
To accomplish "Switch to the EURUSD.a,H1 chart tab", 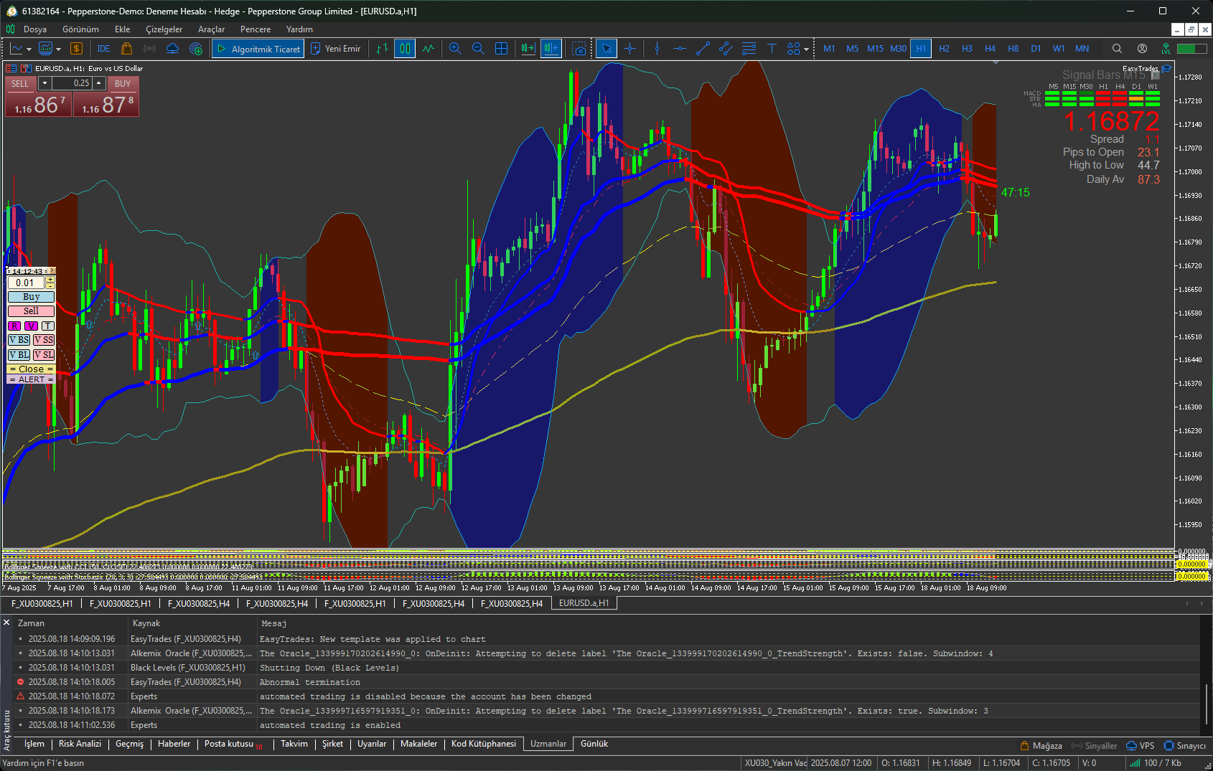I will pyautogui.click(x=584, y=603).
